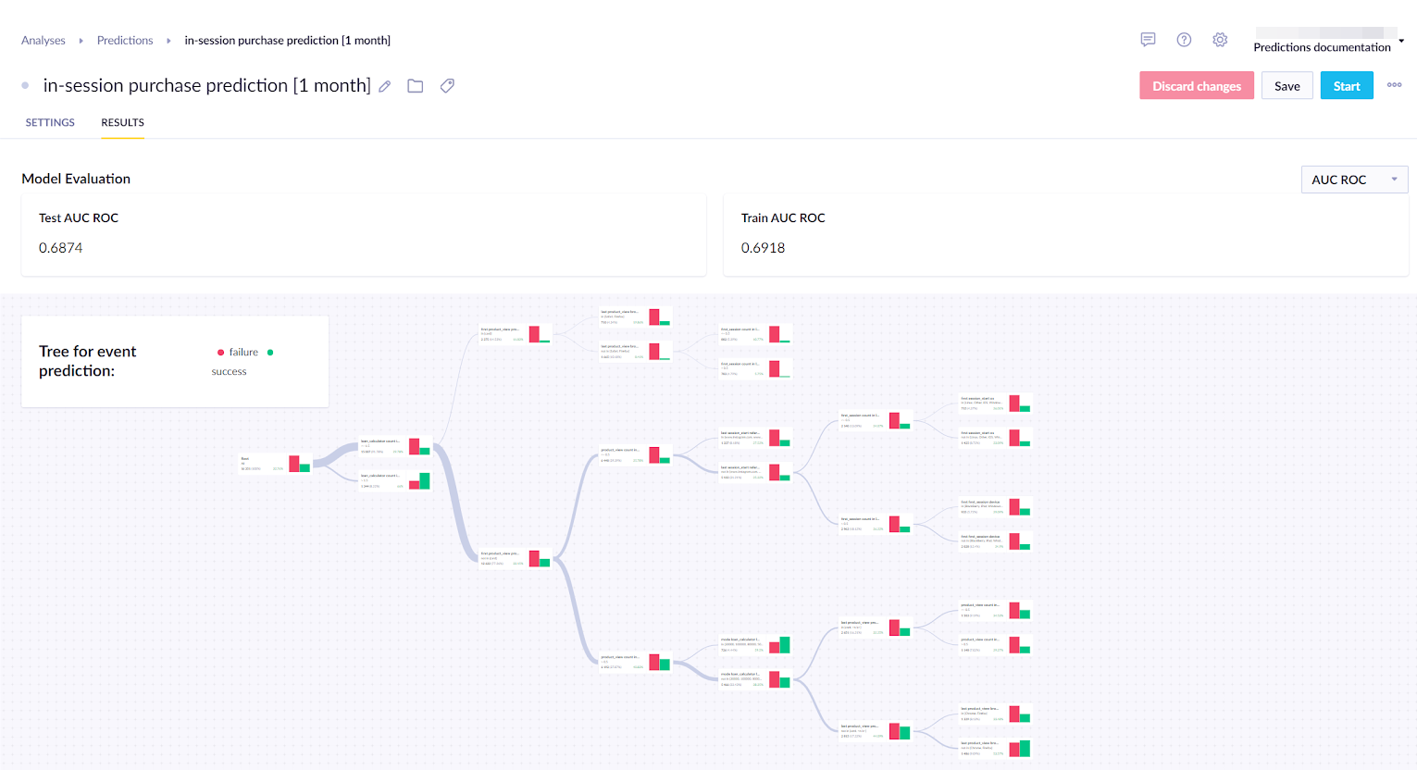
Task: Select the RESULTS tab
Action: point(122,122)
